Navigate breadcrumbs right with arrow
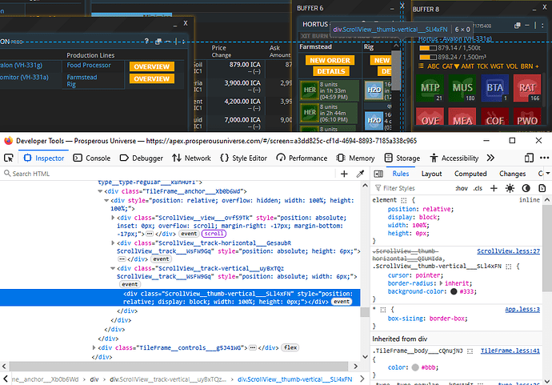 coord(362,379)
